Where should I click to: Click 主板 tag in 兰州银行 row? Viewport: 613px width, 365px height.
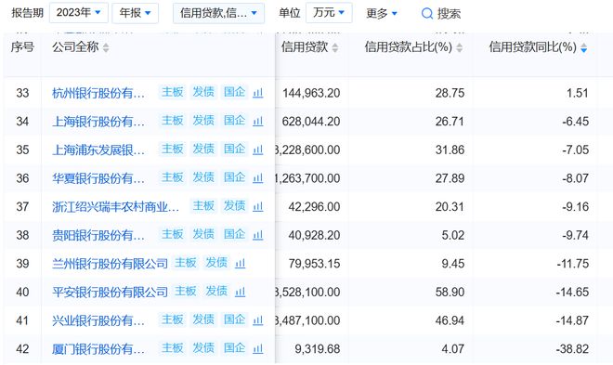click(186, 263)
